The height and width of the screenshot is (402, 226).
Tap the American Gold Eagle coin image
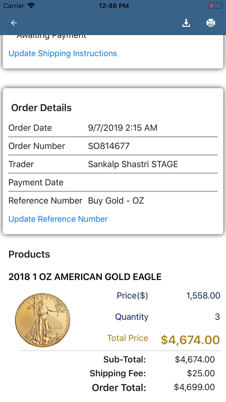point(42,320)
